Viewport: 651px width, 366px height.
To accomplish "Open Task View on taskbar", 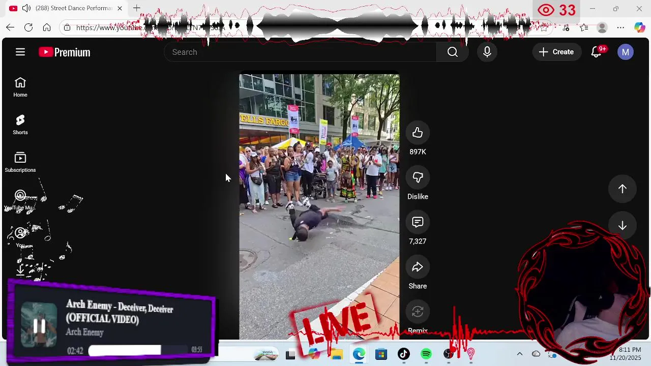I will (x=290, y=355).
